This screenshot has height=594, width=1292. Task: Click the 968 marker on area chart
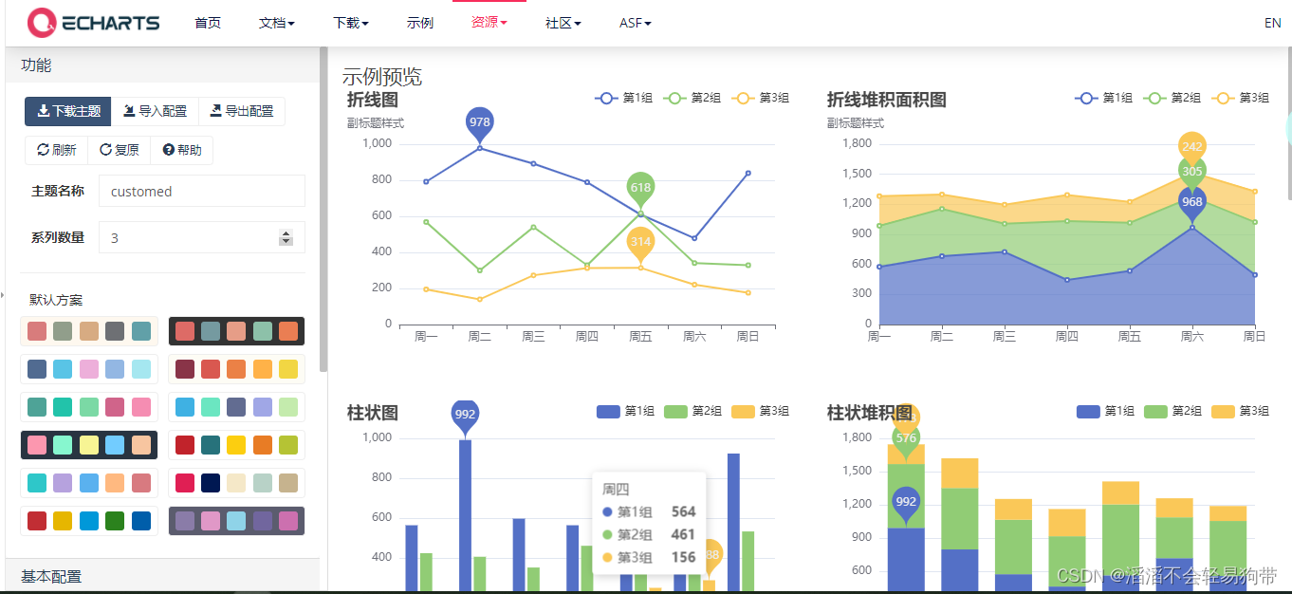pos(1192,203)
